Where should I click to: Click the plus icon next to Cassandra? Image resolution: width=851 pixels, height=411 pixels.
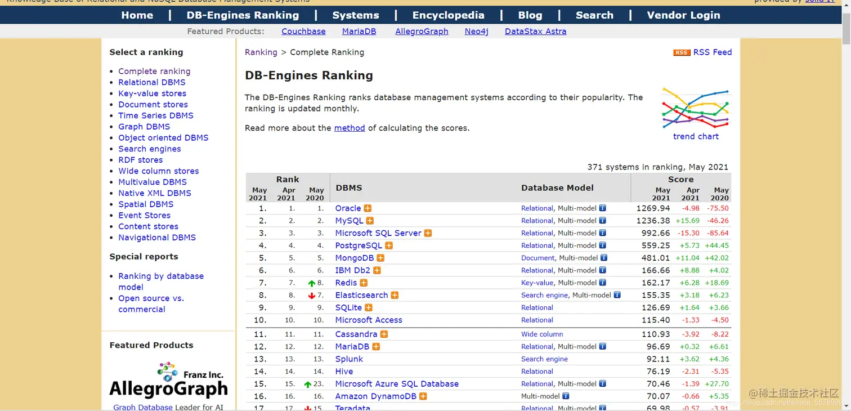(x=384, y=334)
